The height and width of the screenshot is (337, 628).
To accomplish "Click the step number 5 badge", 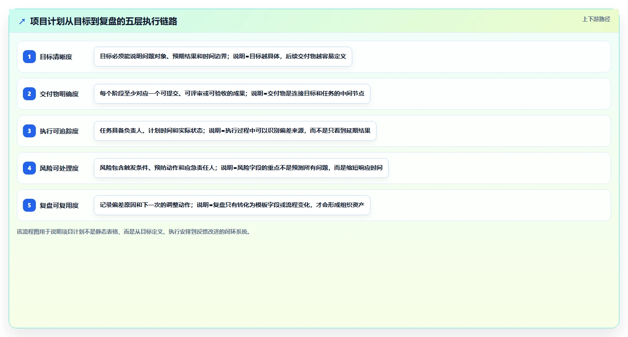I will pyautogui.click(x=29, y=205).
